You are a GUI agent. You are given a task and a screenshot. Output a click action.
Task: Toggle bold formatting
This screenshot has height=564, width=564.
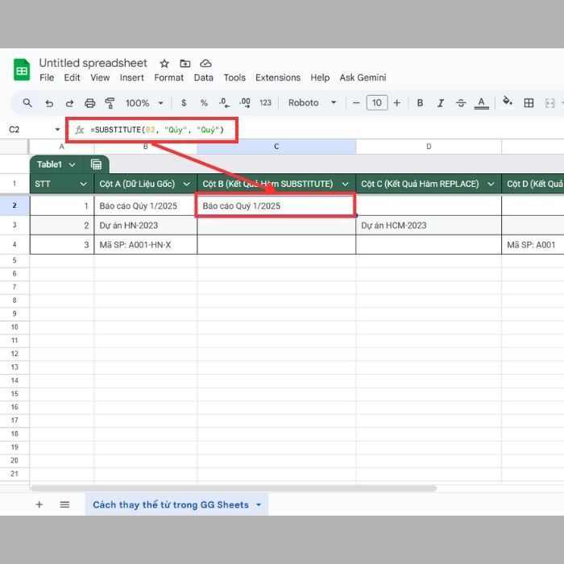(420, 103)
